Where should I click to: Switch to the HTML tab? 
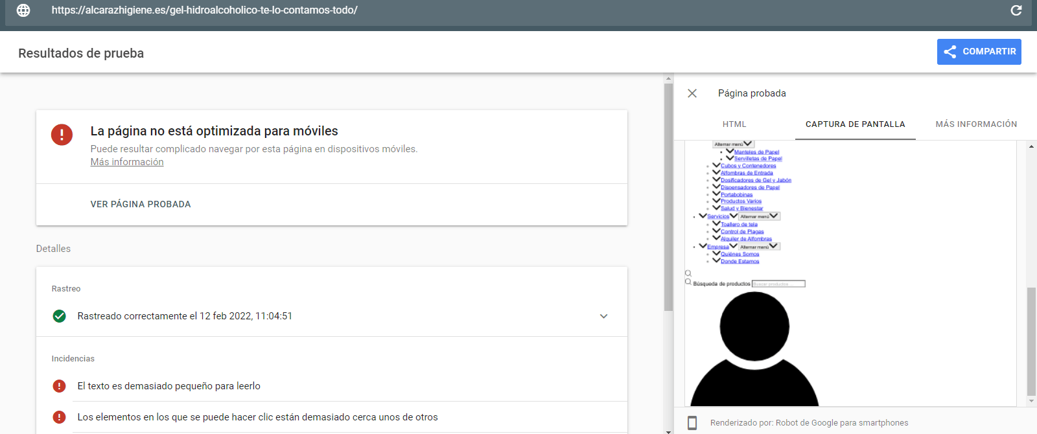(734, 124)
